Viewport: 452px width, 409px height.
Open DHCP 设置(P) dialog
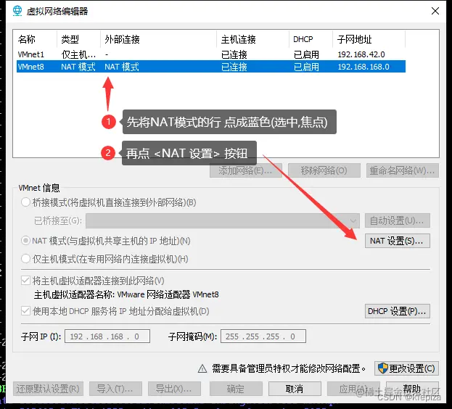pos(398,311)
